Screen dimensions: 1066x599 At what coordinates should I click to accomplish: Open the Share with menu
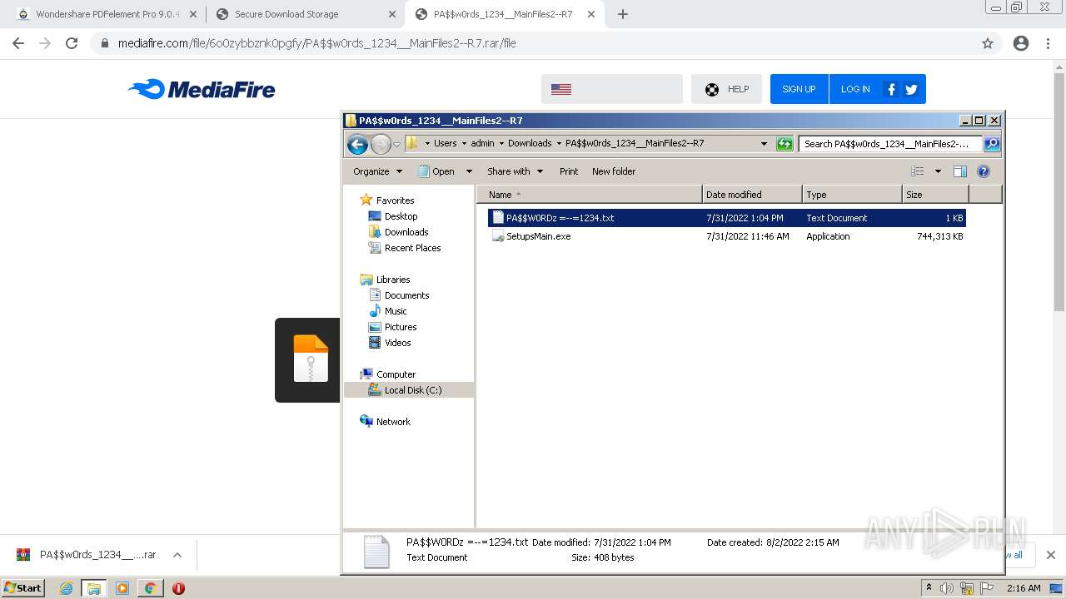click(515, 171)
